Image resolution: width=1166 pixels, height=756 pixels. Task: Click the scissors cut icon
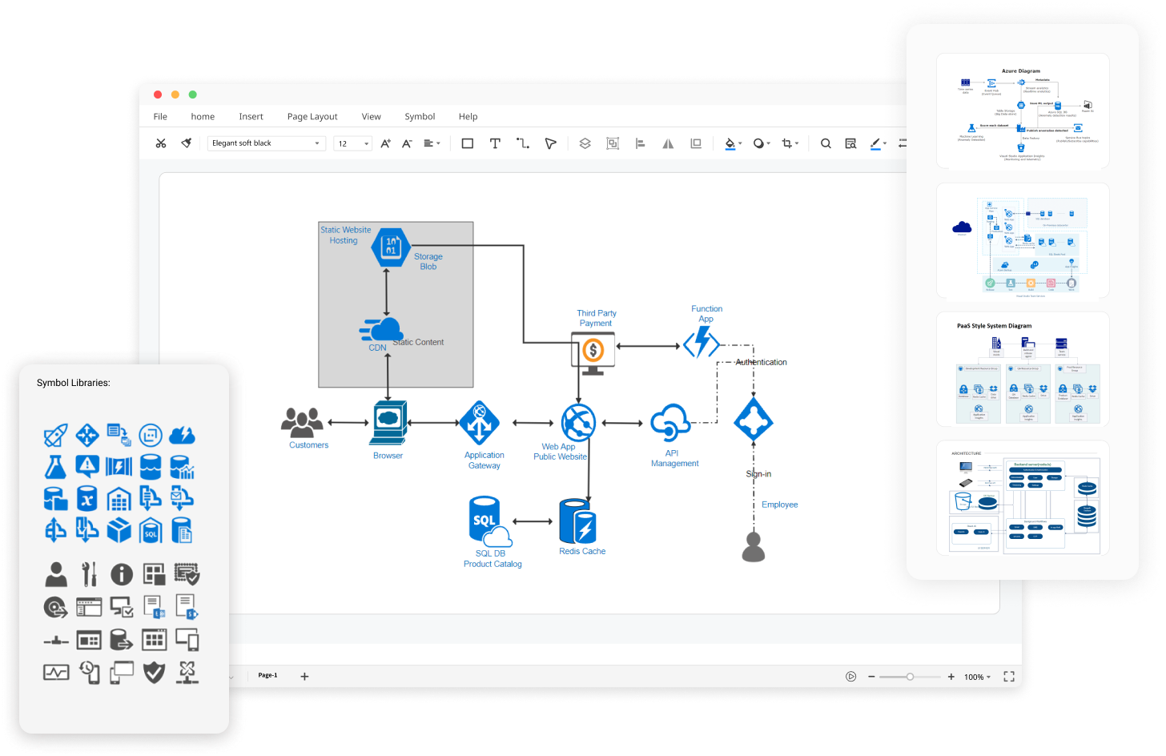coord(161,143)
